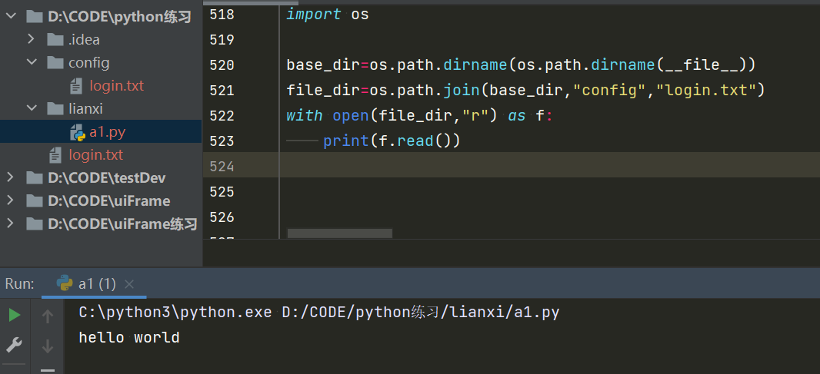
Task: Collapse the config folder chevron
Action: click(32, 62)
